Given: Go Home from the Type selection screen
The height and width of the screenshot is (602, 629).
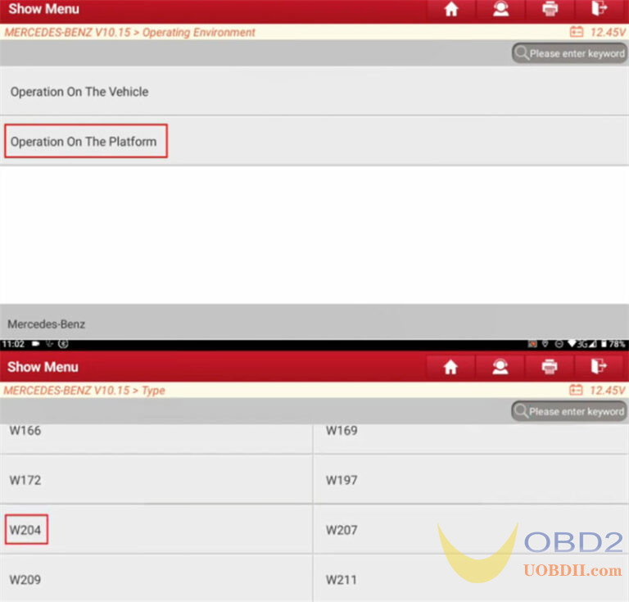Looking at the screenshot, I should (450, 367).
